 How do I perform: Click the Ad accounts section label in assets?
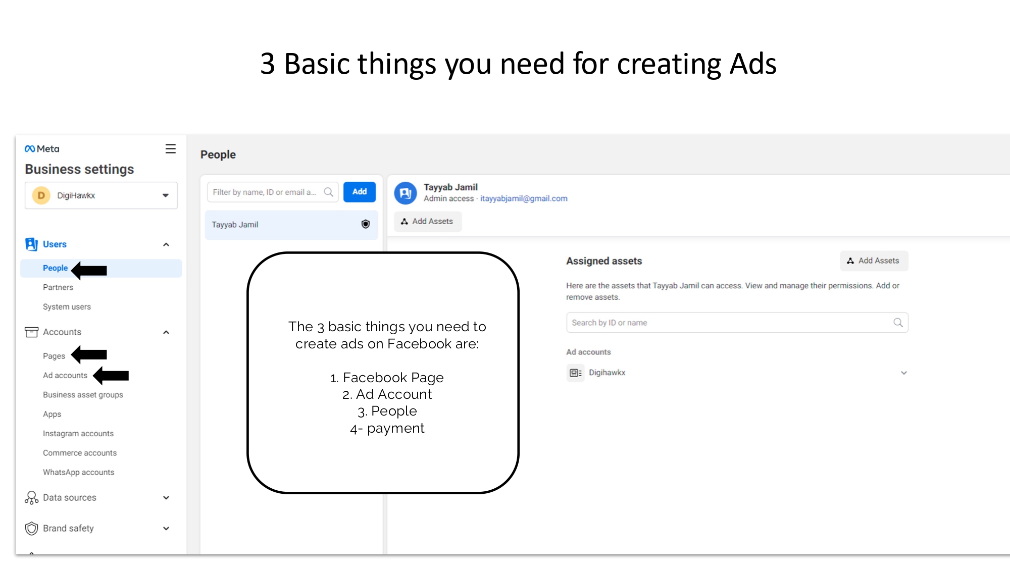coord(588,352)
